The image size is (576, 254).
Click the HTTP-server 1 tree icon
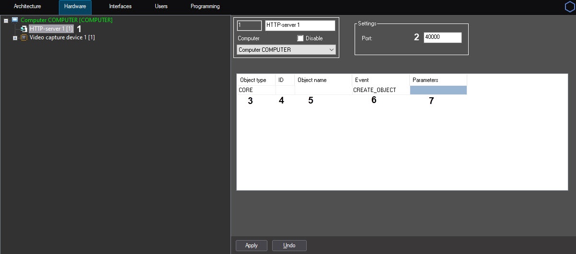[23, 29]
